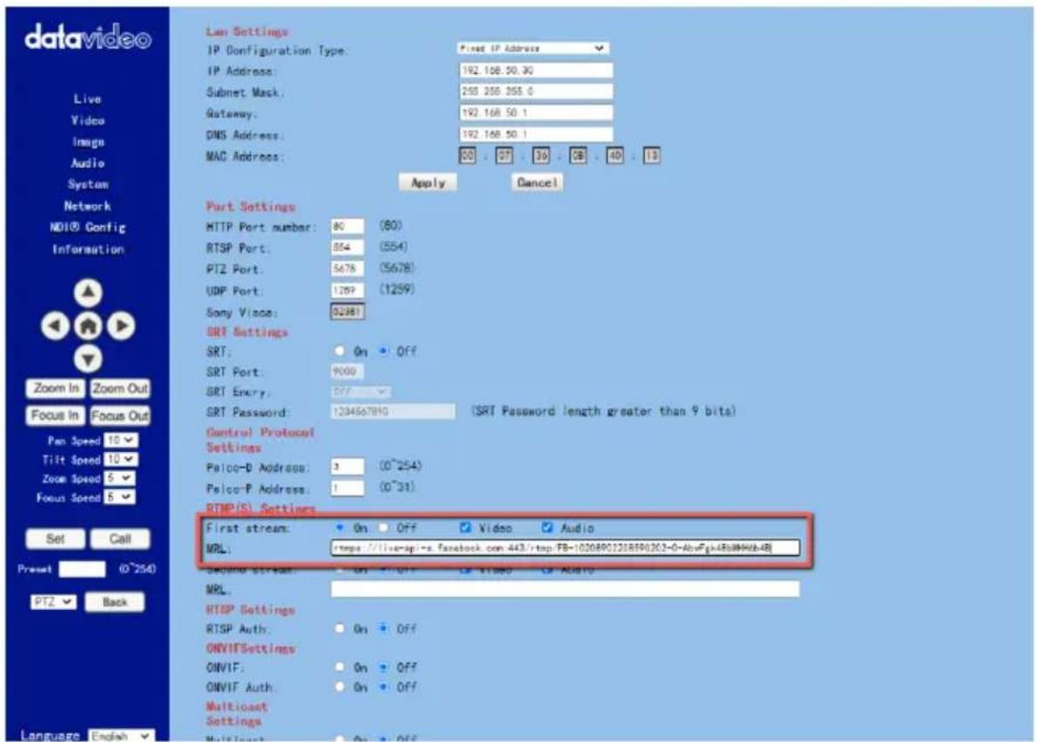Open the Focus Speed dropdown
The height and width of the screenshot is (742, 1037).
120,497
